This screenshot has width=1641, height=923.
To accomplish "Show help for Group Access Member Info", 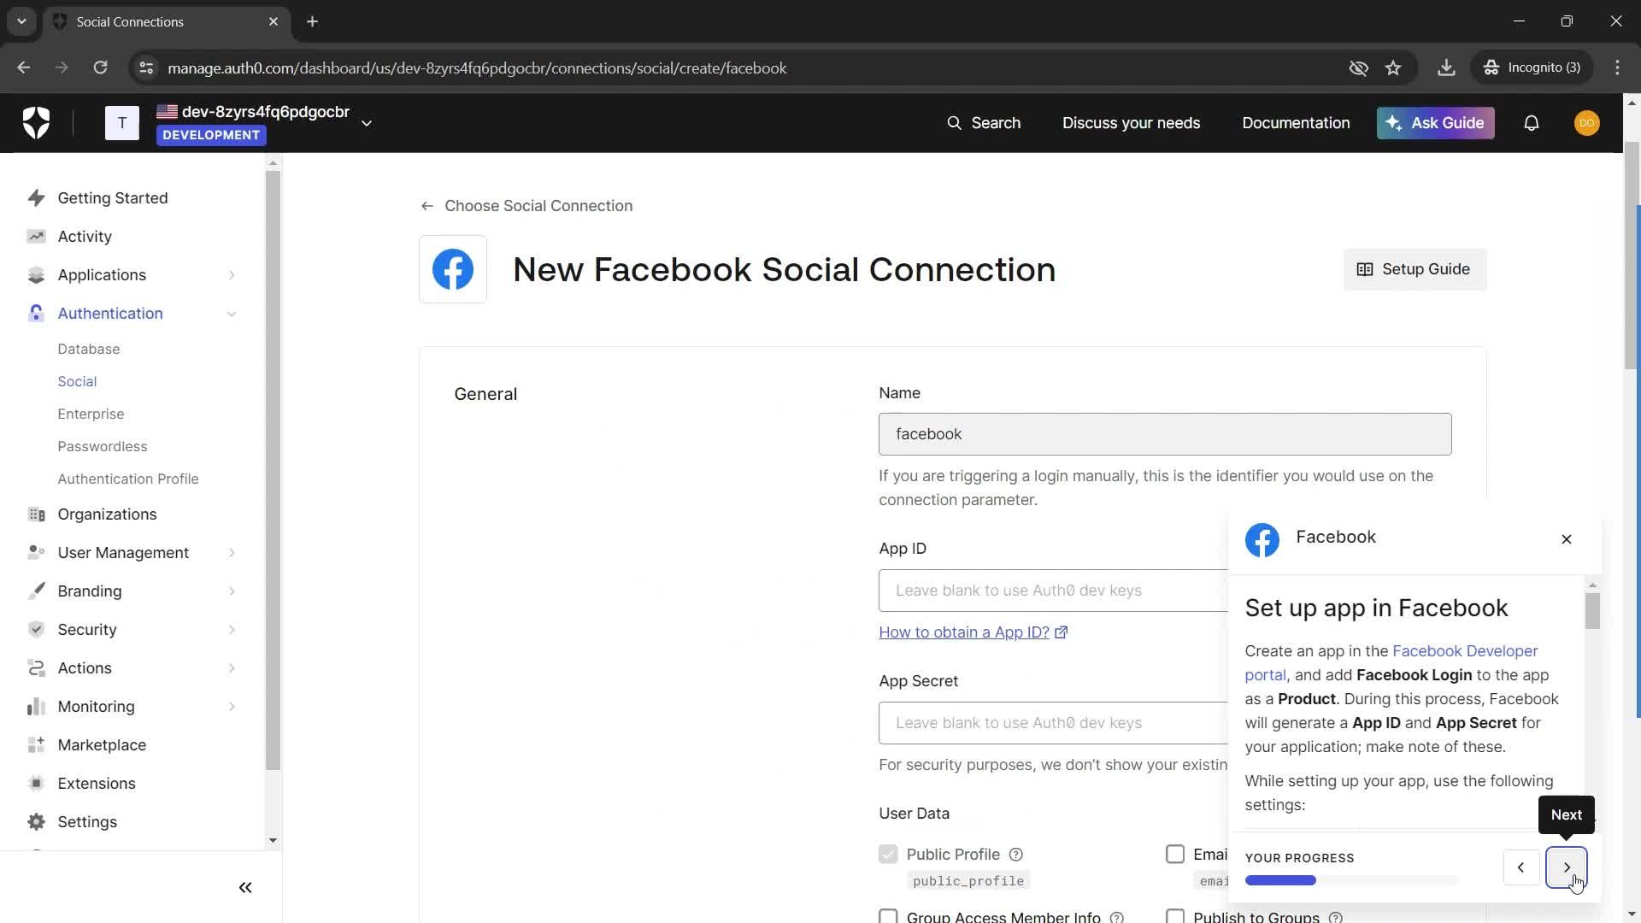I will point(1116,917).
